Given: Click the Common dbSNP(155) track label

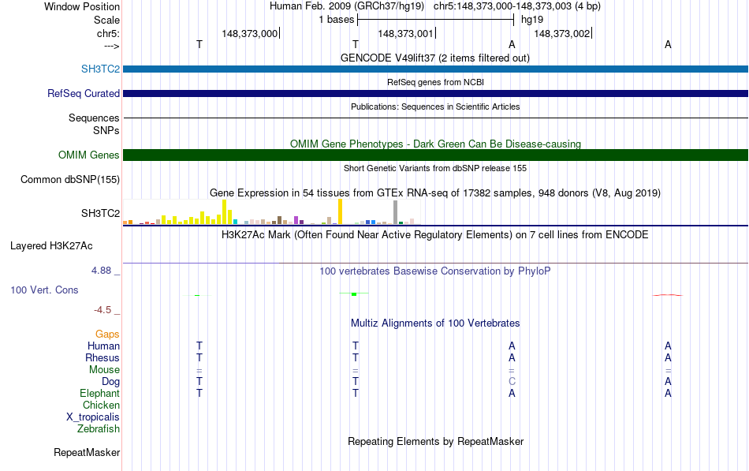Looking at the screenshot, I should (x=69, y=179).
